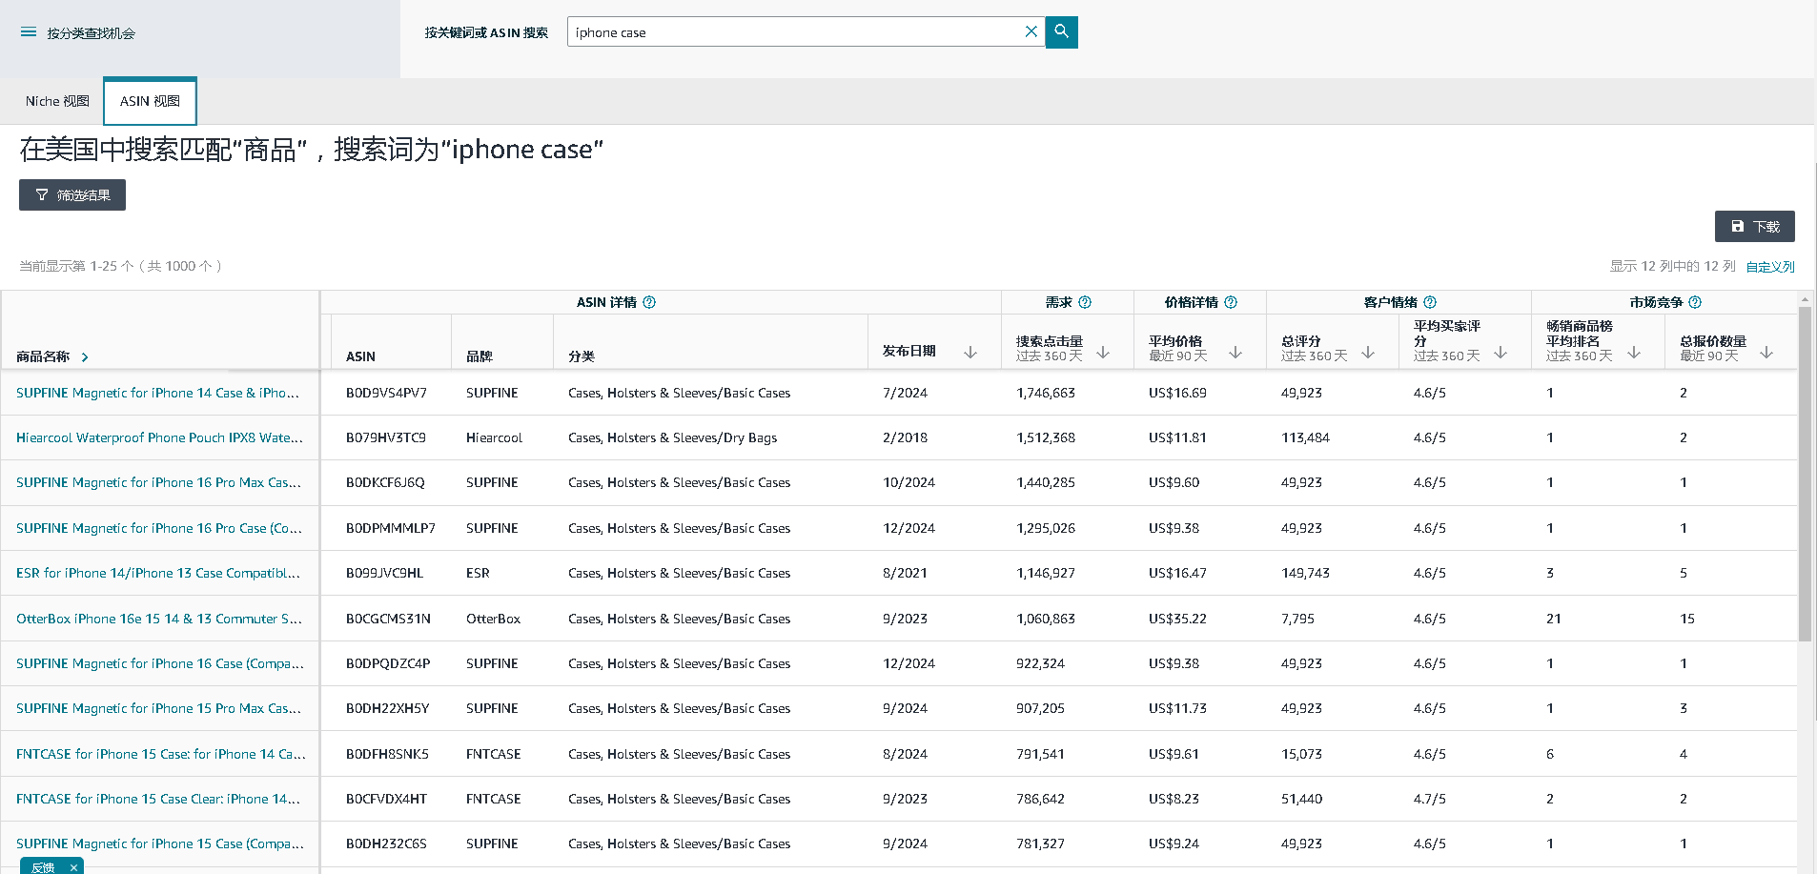Click help icon beside 客户情绪 header
This screenshot has width=1817, height=874.
pos(1430,302)
